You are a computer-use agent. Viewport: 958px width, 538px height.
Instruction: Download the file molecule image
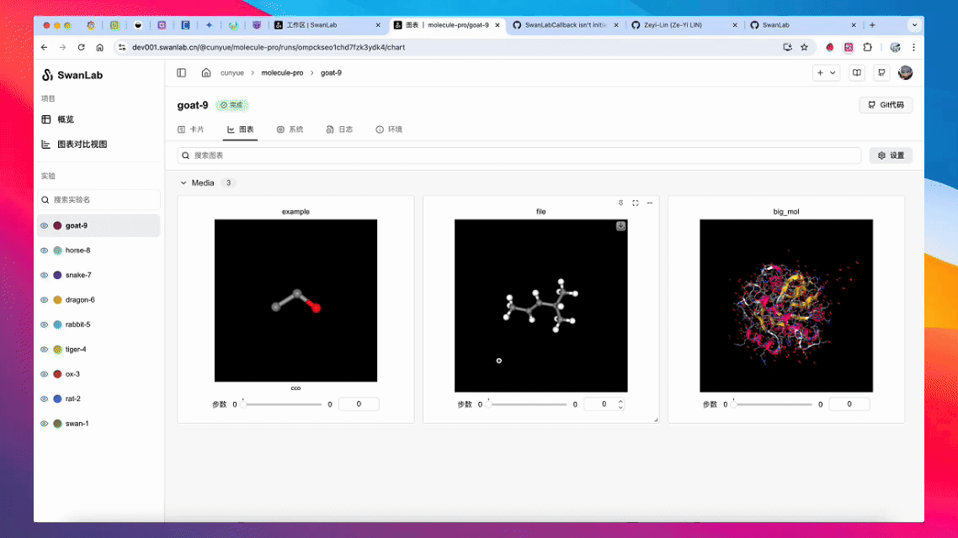coord(620,226)
